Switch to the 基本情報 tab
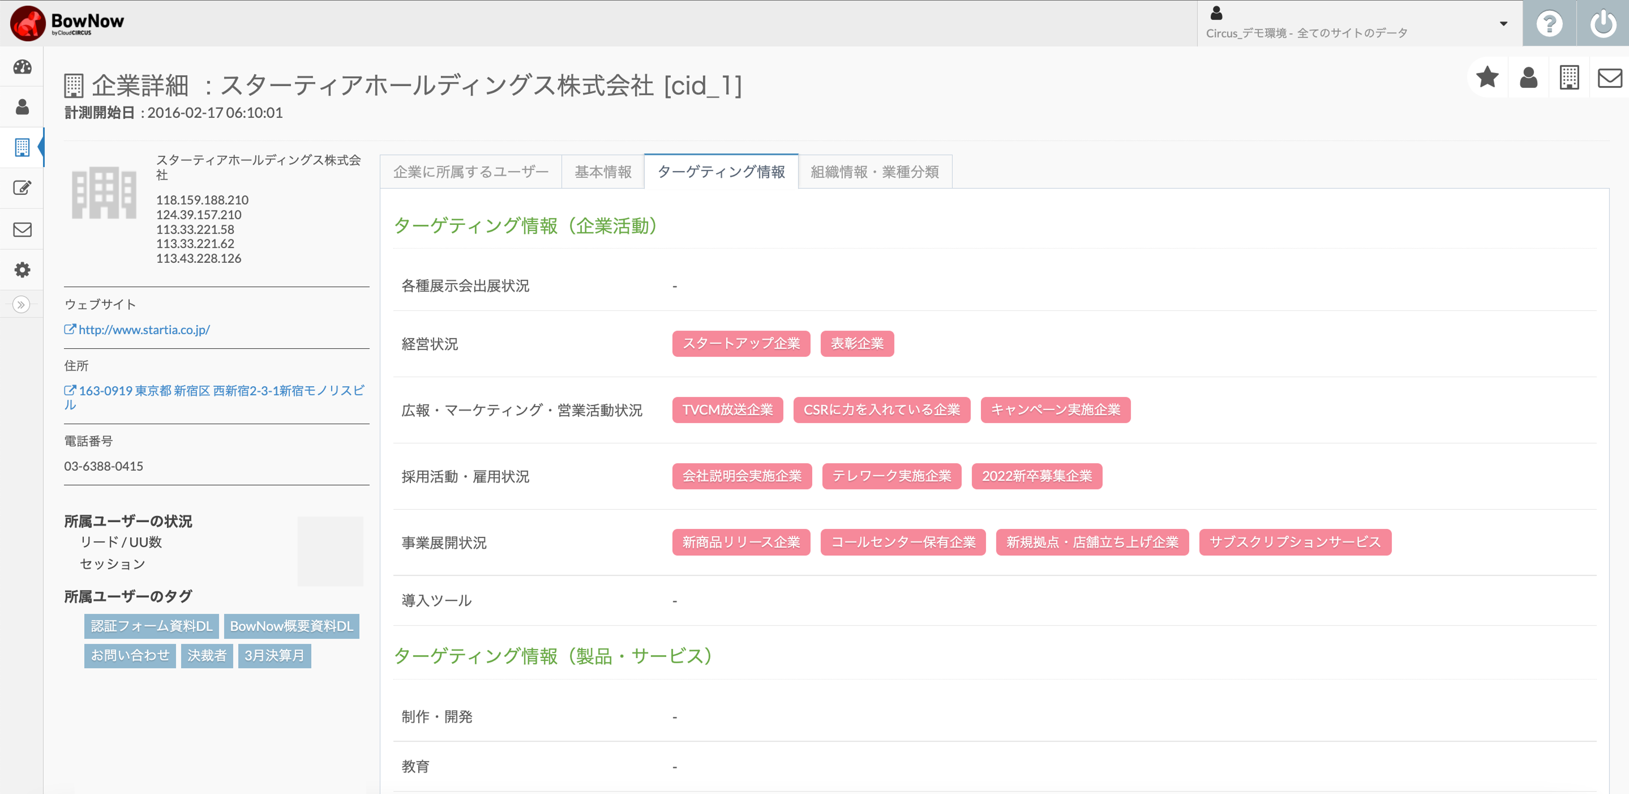The image size is (1629, 794). (x=603, y=171)
